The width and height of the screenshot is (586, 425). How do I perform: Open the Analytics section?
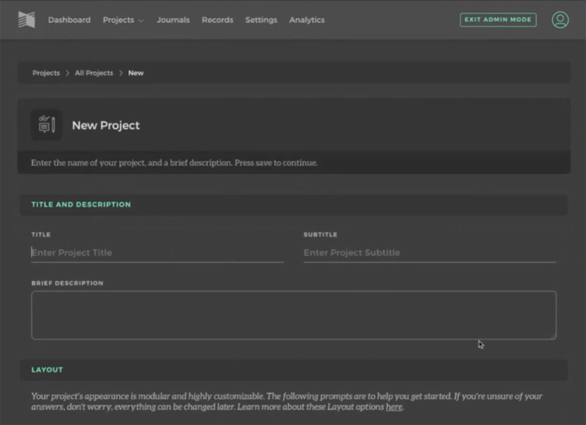(307, 20)
